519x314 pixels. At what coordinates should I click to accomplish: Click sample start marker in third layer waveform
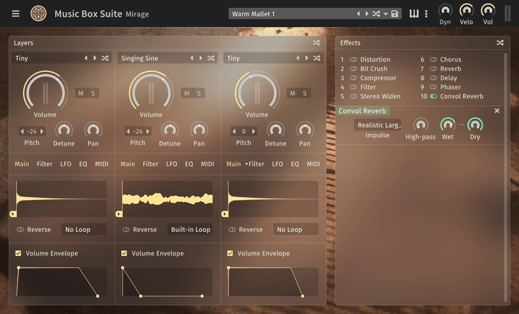224,214
